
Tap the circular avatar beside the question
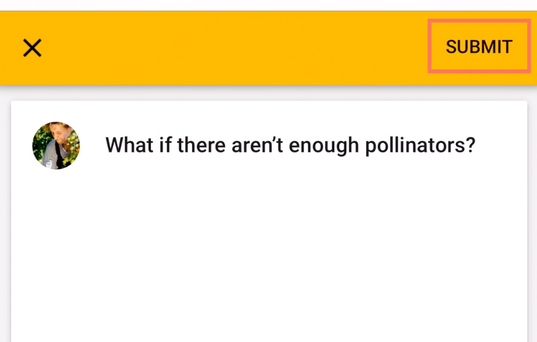[56, 146]
